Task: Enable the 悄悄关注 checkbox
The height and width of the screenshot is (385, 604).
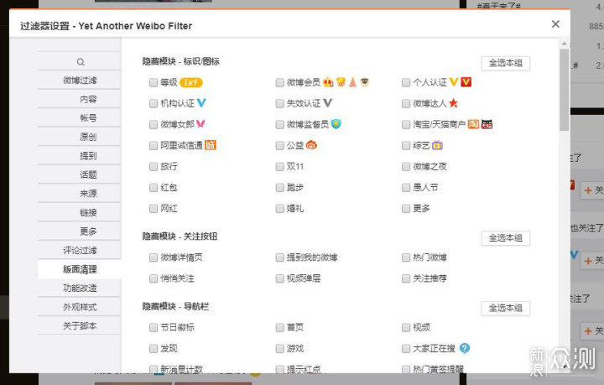Action: [x=154, y=278]
